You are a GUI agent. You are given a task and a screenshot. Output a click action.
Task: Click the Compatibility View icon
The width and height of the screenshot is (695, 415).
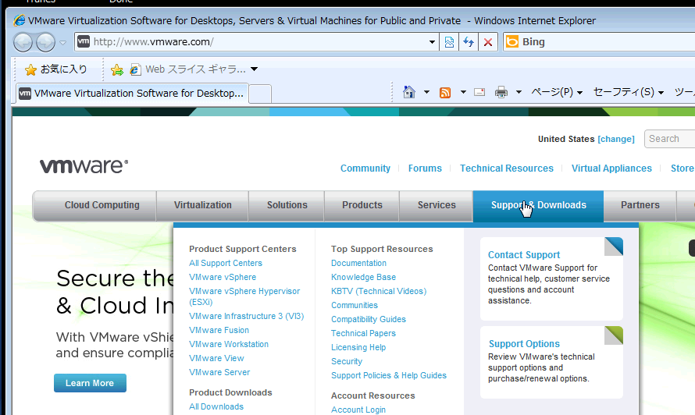[x=449, y=42]
